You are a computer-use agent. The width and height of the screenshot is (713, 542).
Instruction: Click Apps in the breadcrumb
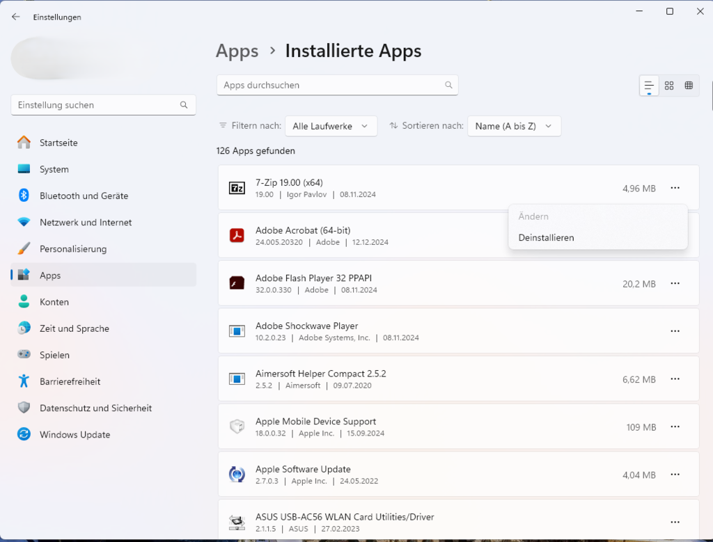tap(237, 51)
